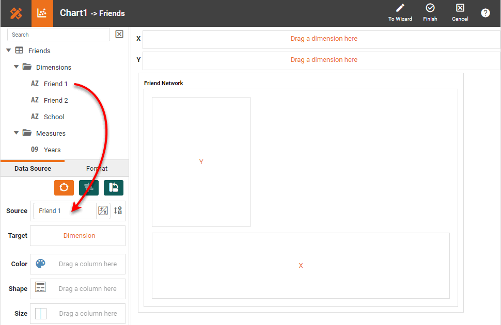
Task: Collapse the Dimensions folder
Action: click(x=16, y=67)
